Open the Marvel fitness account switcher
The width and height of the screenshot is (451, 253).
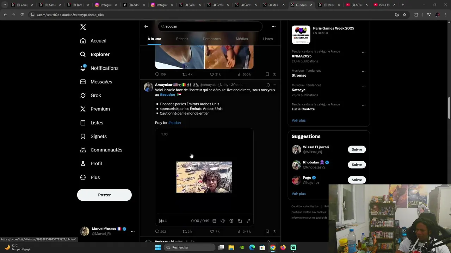[x=107, y=231]
